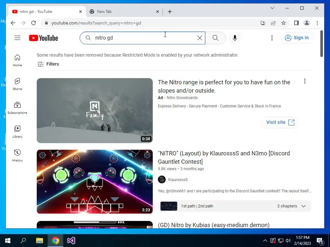
Task: Open the KlaurosssS channel name link
Action: click(178, 179)
